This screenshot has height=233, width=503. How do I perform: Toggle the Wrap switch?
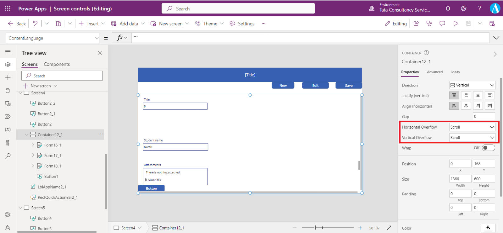click(x=488, y=148)
